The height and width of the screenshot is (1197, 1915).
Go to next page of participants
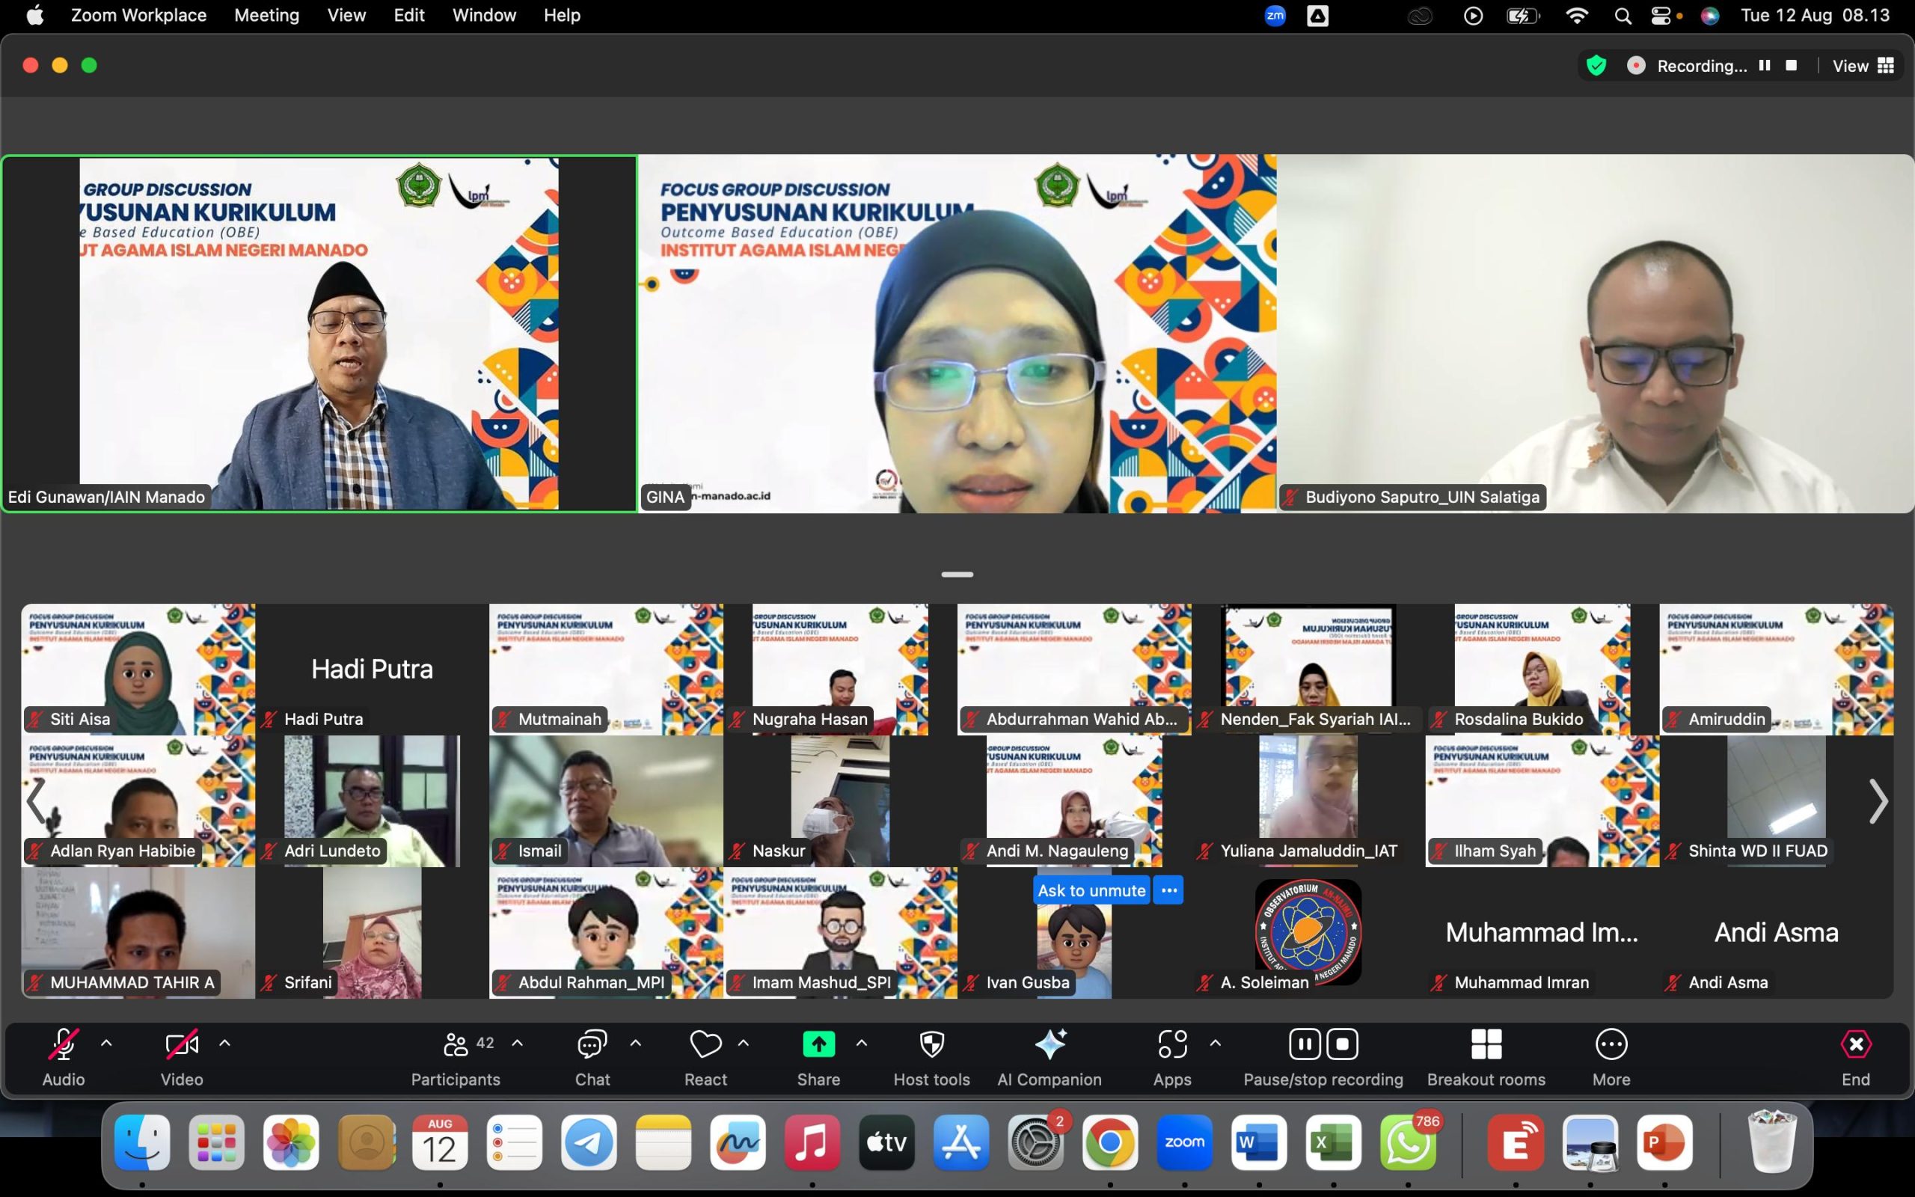(1877, 801)
